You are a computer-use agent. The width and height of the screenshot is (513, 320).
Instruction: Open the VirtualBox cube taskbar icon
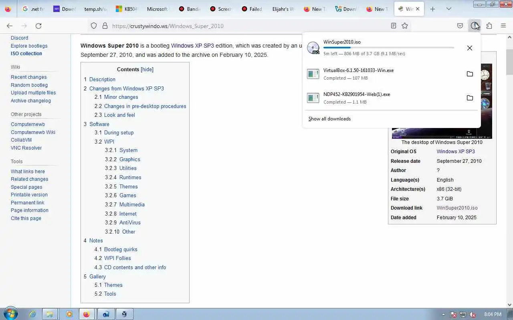coord(125,314)
